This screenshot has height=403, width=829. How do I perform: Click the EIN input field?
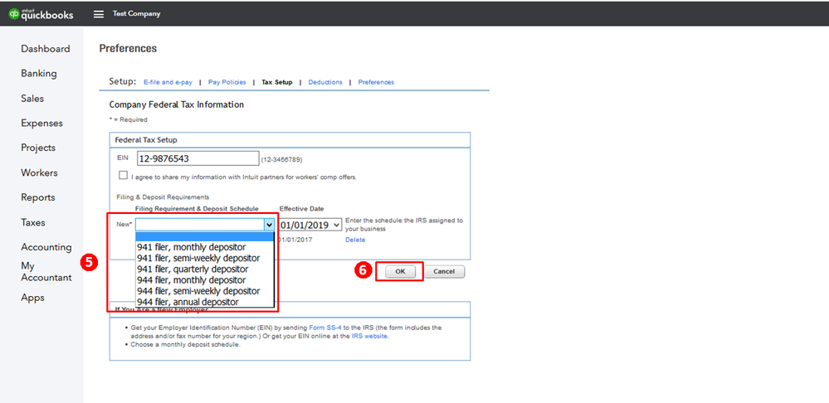(197, 158)
